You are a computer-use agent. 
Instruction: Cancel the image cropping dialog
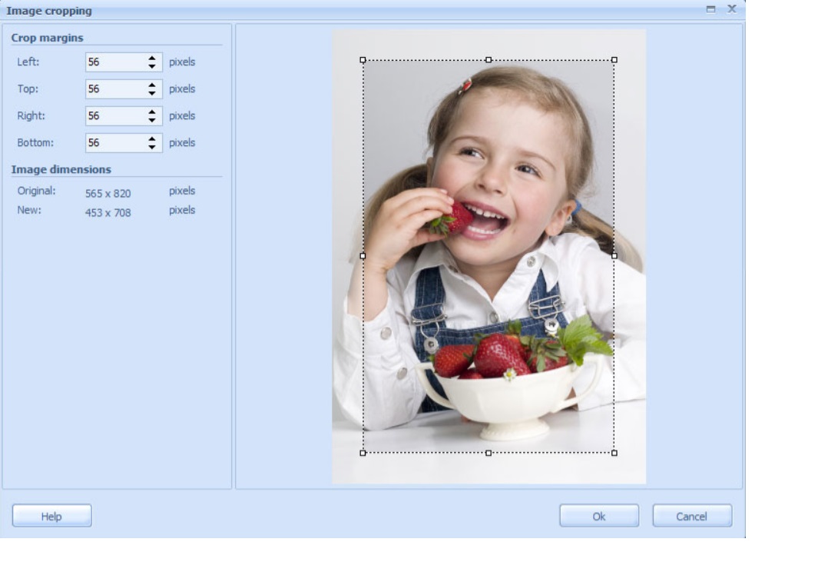[x=691, y=516]
